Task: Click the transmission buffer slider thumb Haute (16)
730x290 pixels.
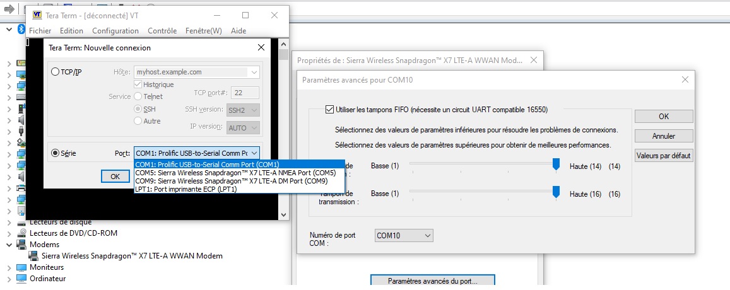Action: pos(555,192)
